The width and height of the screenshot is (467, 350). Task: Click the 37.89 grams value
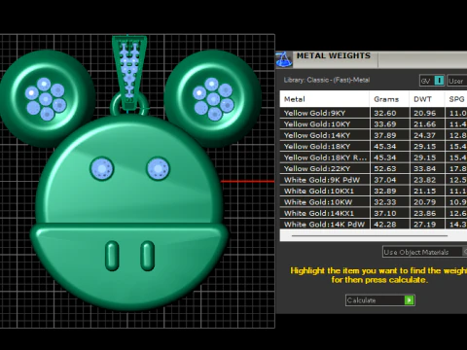point(385,135)
